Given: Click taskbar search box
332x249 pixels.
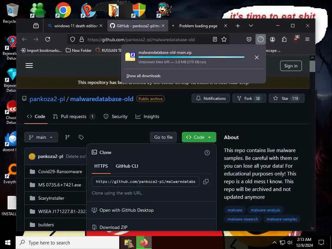Looking at the screenshot, I should pyautogui.click(x=67, y=243).
